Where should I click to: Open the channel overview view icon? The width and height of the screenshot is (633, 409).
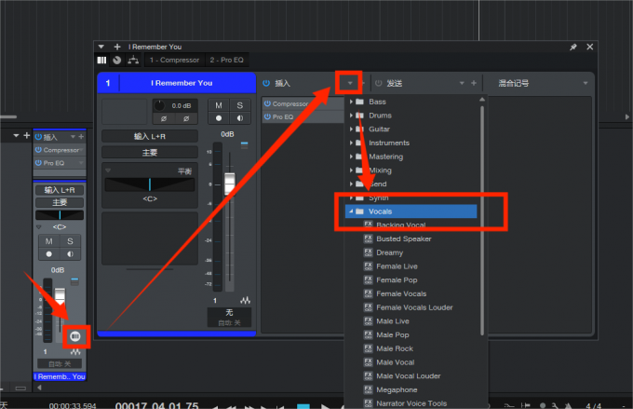[101, 61]
